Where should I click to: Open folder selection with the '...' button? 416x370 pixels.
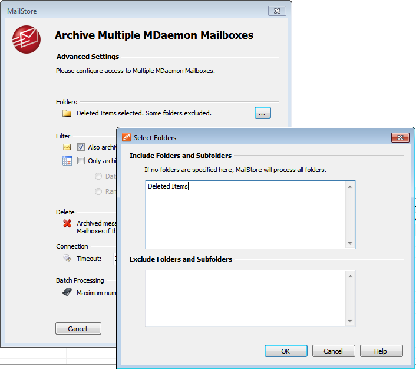click(x=263, y=113)
